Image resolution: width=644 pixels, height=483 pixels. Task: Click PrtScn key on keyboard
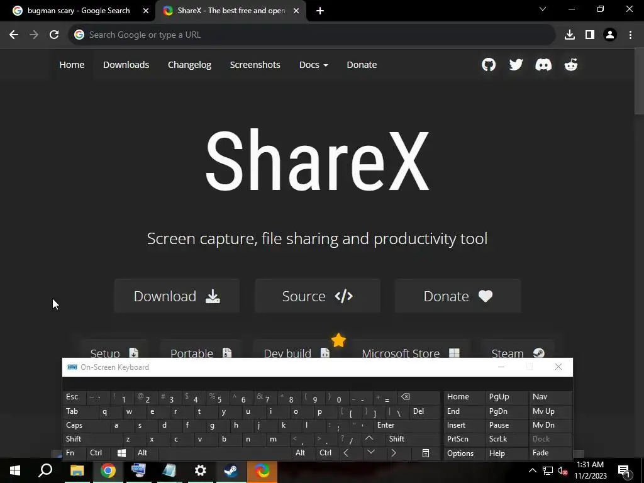coord(465,439)
